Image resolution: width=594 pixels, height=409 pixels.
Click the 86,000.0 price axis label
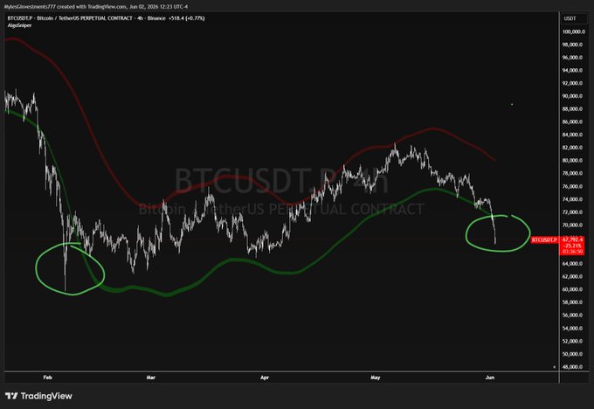(573, 122)
